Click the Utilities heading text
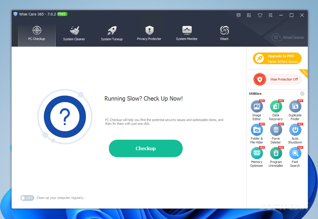The image size is (318, 219). (255, 94)
